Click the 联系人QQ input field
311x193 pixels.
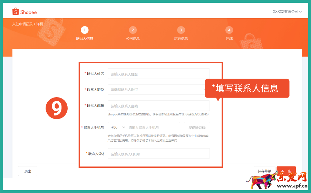click(158, 154)
